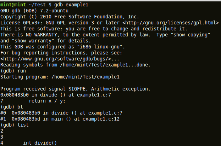The image size is (221, 146).
Task: Click the 'int divide()' source listing line
Action: (x=40, y=143)
